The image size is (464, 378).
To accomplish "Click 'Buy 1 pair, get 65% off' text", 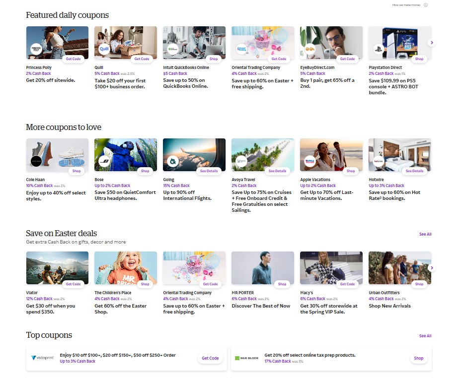I will (327, 83).
